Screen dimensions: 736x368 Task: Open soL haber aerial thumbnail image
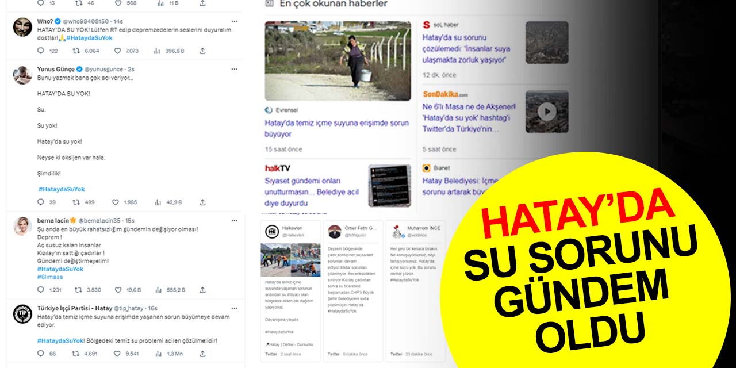547,43
